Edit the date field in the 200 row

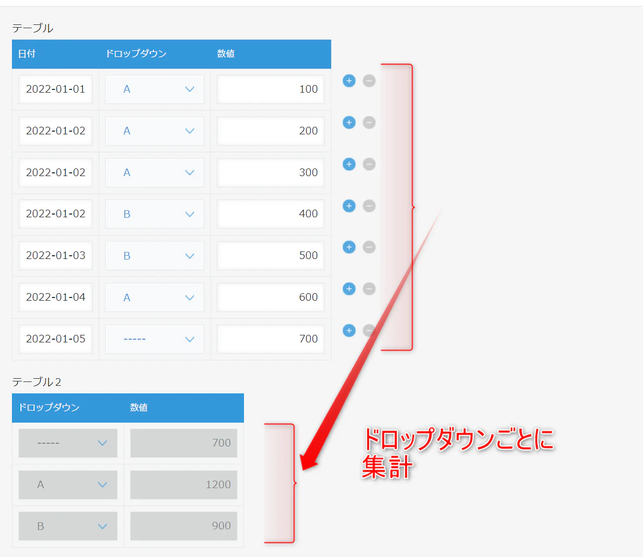point(55,131)
